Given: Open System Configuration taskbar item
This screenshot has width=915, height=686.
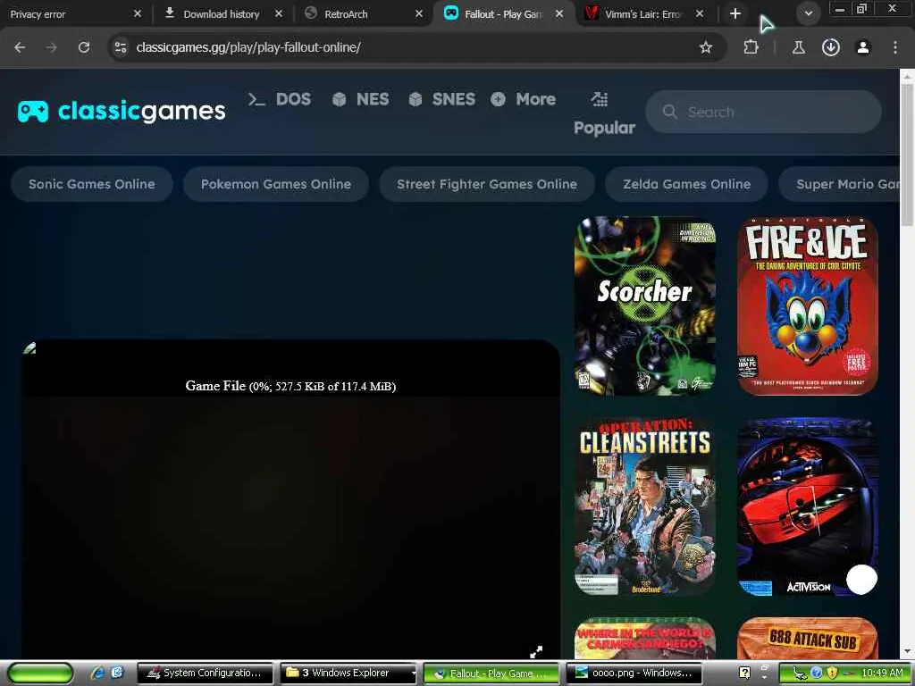Looking at the screenshot, I should click(205, 673).
